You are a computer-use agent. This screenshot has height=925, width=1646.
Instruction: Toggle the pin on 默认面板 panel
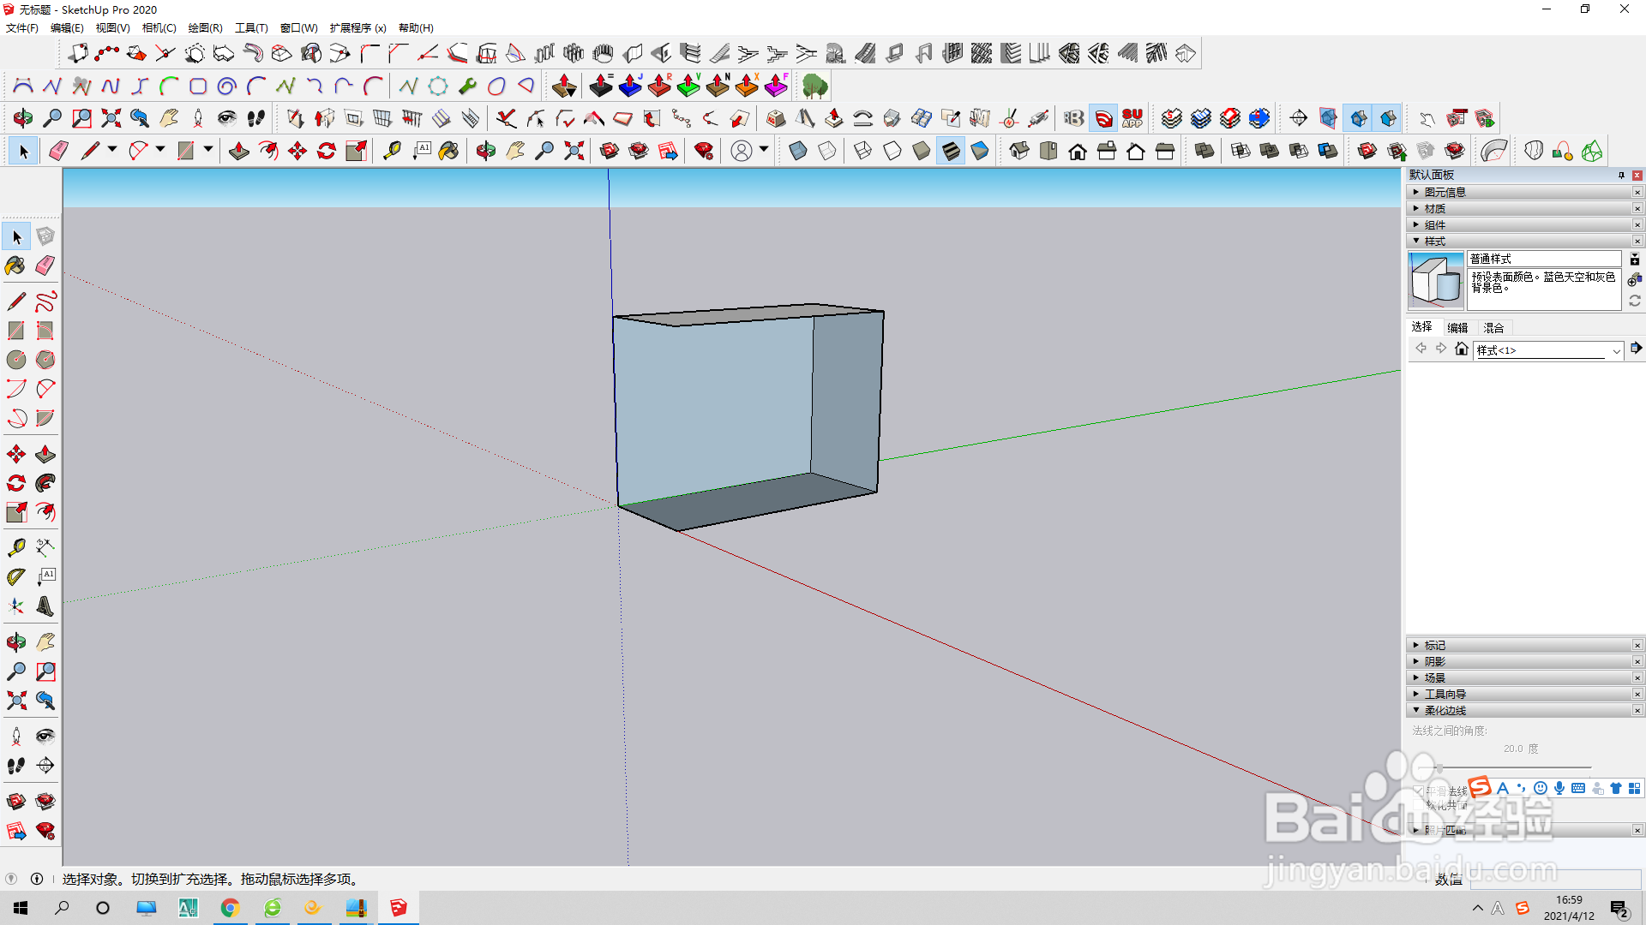[1621, 175]
